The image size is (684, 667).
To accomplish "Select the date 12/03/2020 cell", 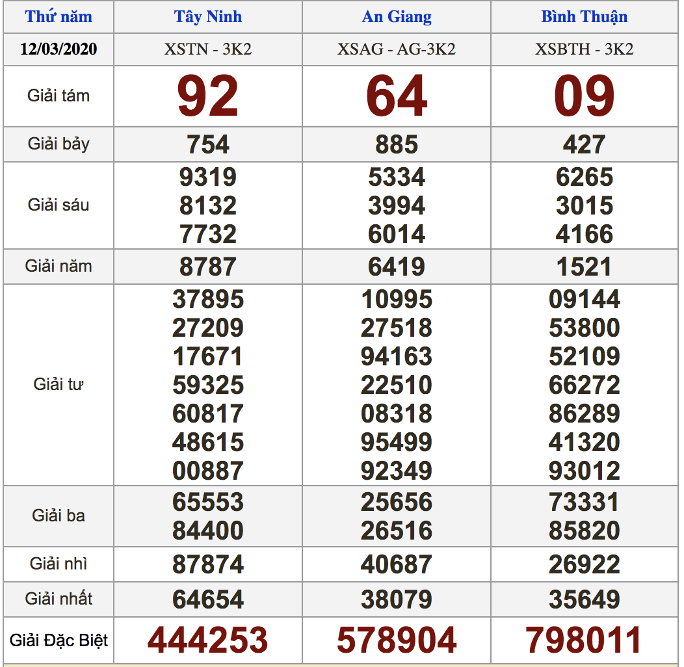I will click(x=59, y=49).
